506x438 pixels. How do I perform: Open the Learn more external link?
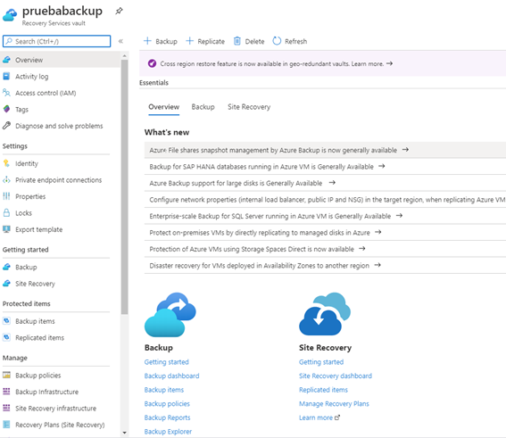pyautogui.click(x=319, y=417)
